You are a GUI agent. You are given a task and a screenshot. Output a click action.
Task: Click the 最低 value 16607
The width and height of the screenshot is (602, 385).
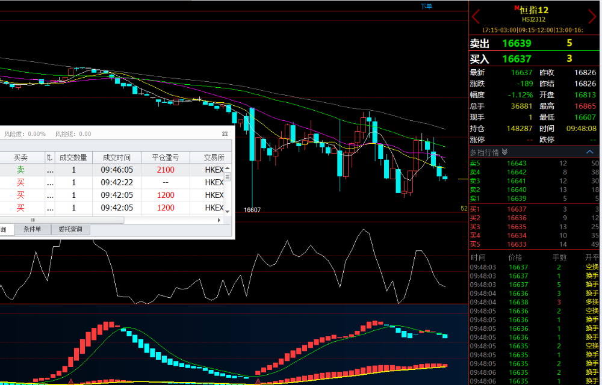pos(585,117)
